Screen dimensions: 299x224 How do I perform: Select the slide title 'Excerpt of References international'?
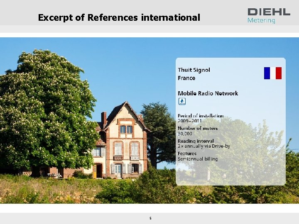pyautogui.click(x=119, y=17)
